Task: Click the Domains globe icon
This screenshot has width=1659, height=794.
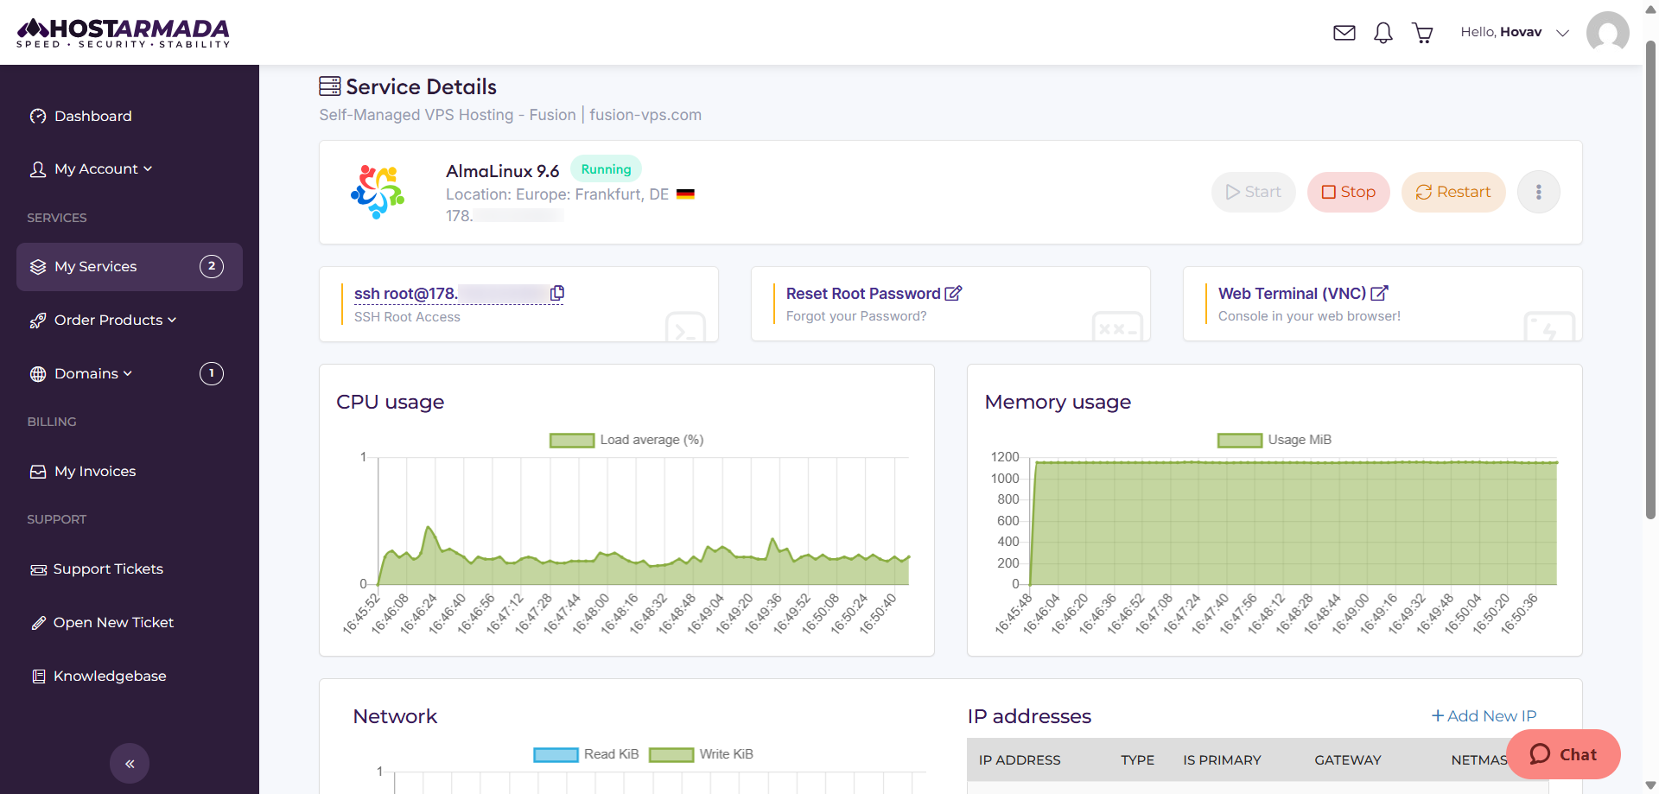Action: coord(38,374)
